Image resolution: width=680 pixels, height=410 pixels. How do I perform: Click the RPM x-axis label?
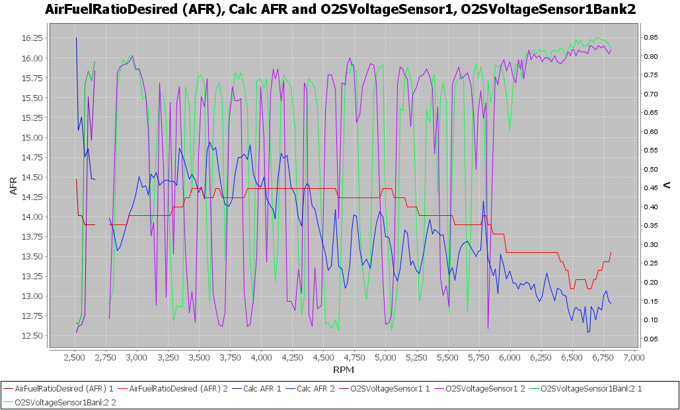(x=344, y=368)
